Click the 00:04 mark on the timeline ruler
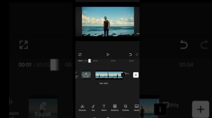212x118 pixels. point(131,61)
